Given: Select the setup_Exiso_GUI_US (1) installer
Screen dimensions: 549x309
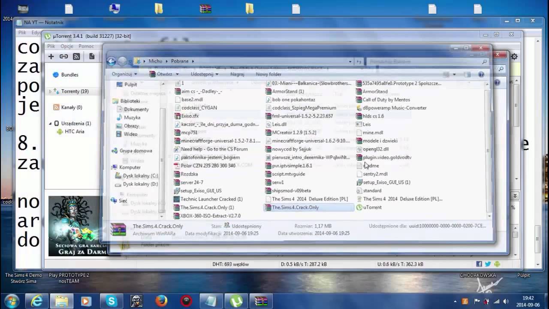Looking at the screenshot, I should click(x=383, y=182).
